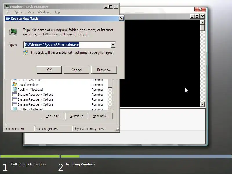This screenshot has height=174, width=232.
Task: Click the RecEnv - Notepad icon
Action: pos(15,89)
